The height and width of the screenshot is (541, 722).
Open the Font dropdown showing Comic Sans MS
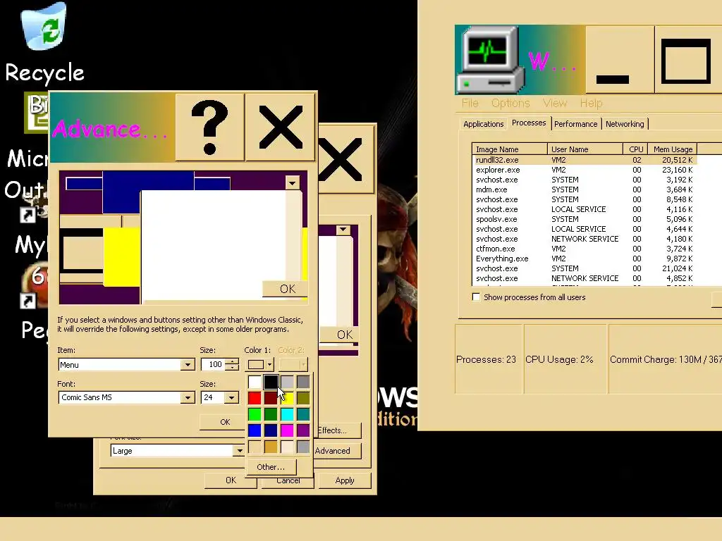(188, 397)
